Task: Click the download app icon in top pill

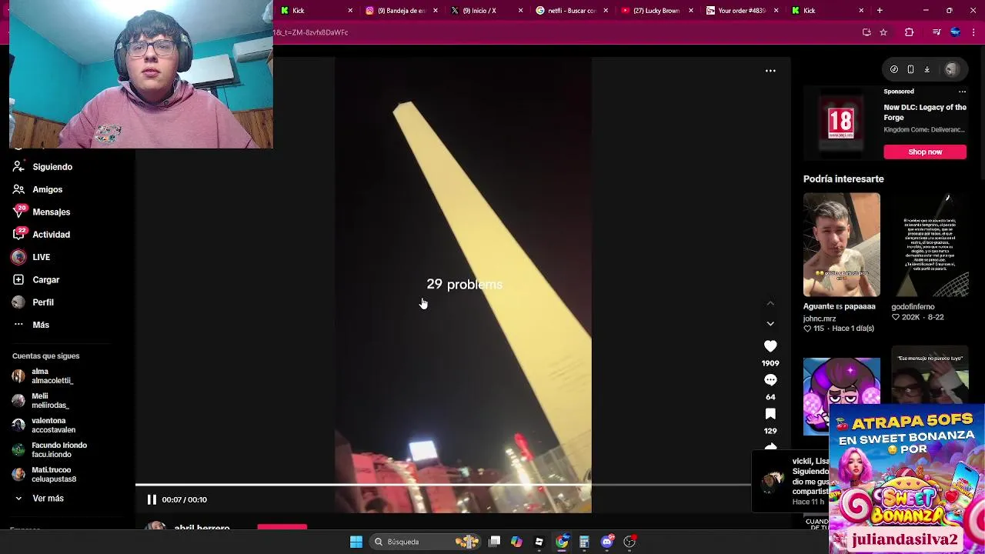Action: [x=927, y=69]
